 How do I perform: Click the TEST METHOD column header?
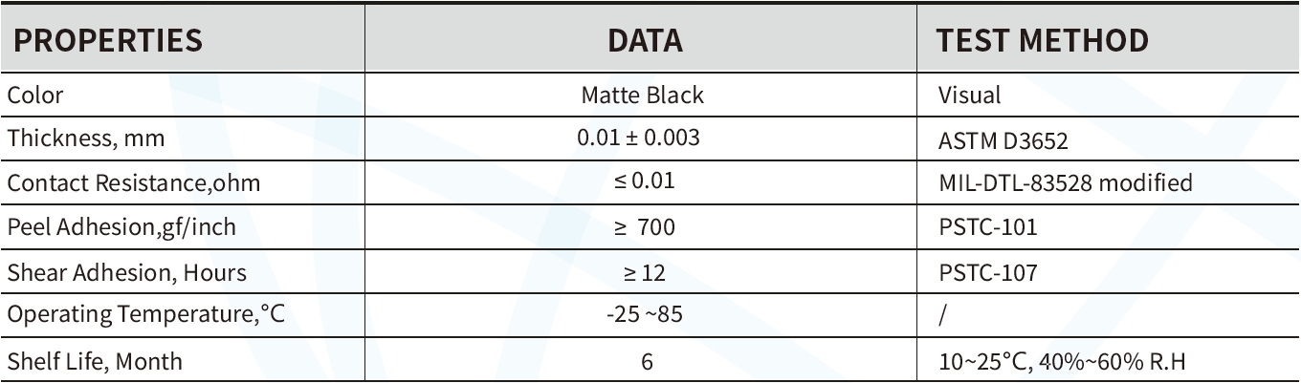click(x=1042, y=40)
